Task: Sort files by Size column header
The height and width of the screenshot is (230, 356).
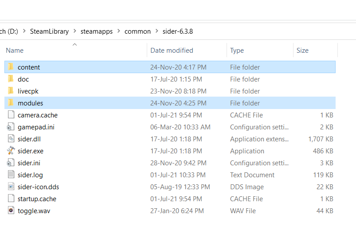Action: click(302, 51)
